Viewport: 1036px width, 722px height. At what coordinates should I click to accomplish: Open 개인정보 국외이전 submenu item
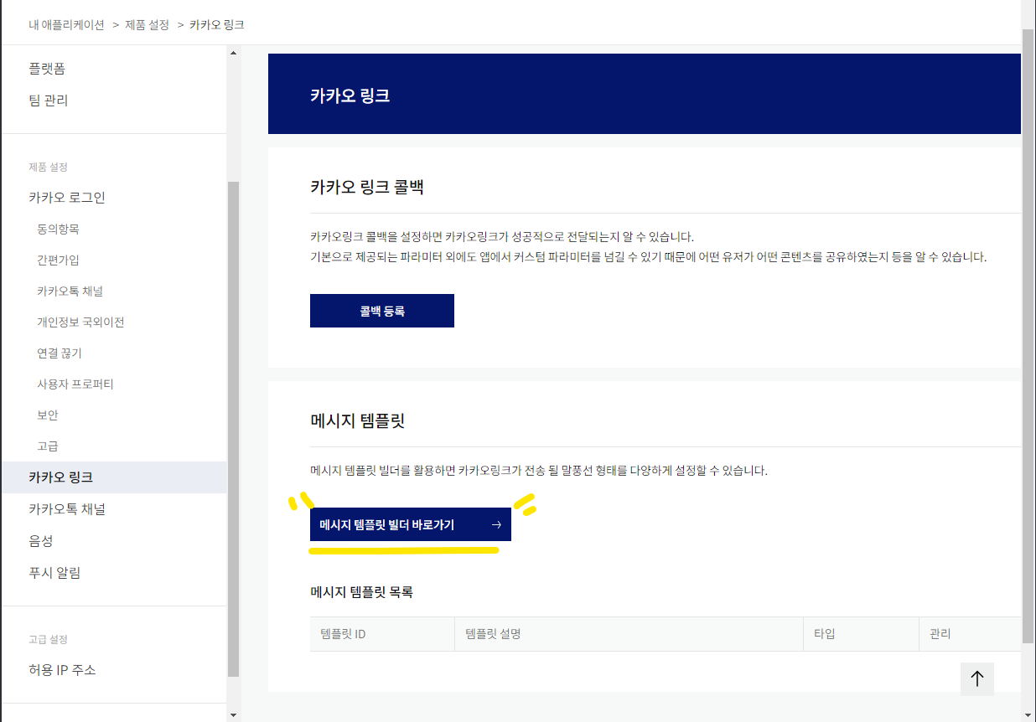point(80,322)
